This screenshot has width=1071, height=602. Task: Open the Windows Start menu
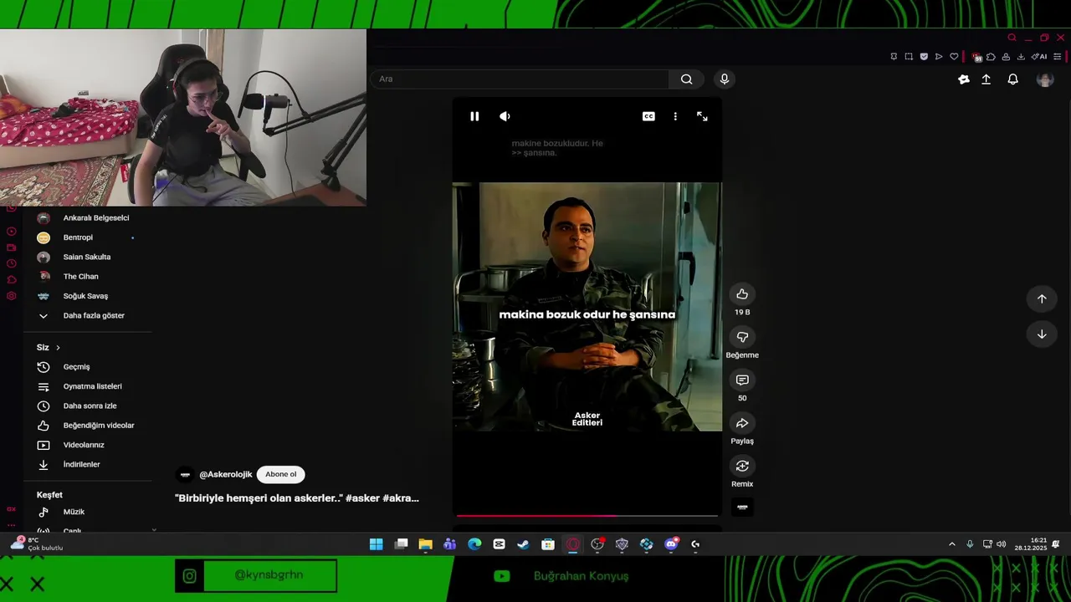click(377, 544)
